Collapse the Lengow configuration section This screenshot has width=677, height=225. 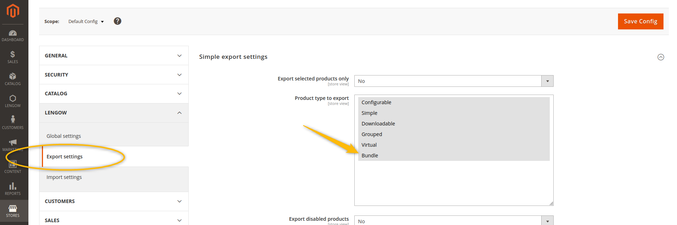(x=114, y=113)
